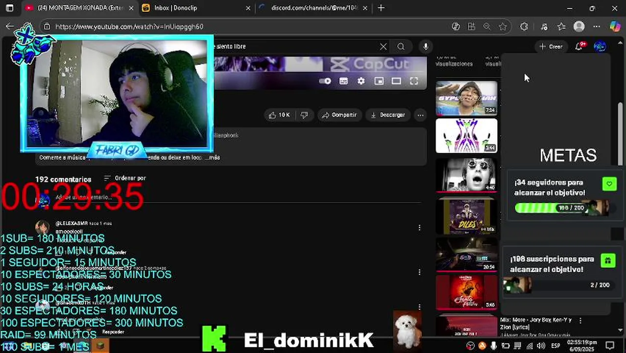Open the system tray microphone icon
The image size is (626, 353).
[493, 346]
